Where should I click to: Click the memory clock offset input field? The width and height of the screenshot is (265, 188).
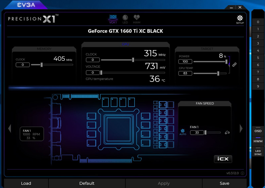[23, 65]
